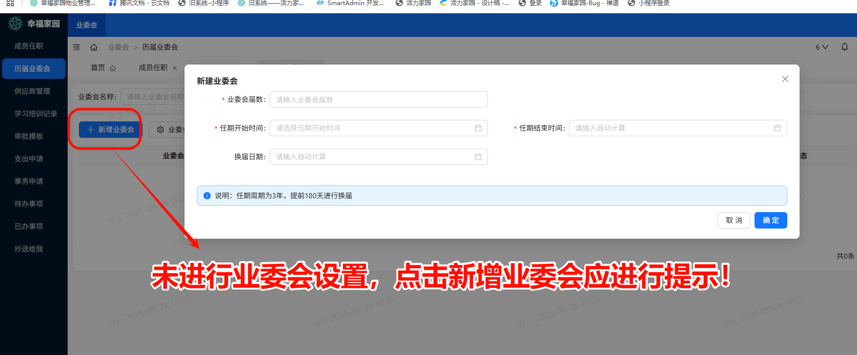Open 历届业委会 in the sidebar

[x=34, y=69]
